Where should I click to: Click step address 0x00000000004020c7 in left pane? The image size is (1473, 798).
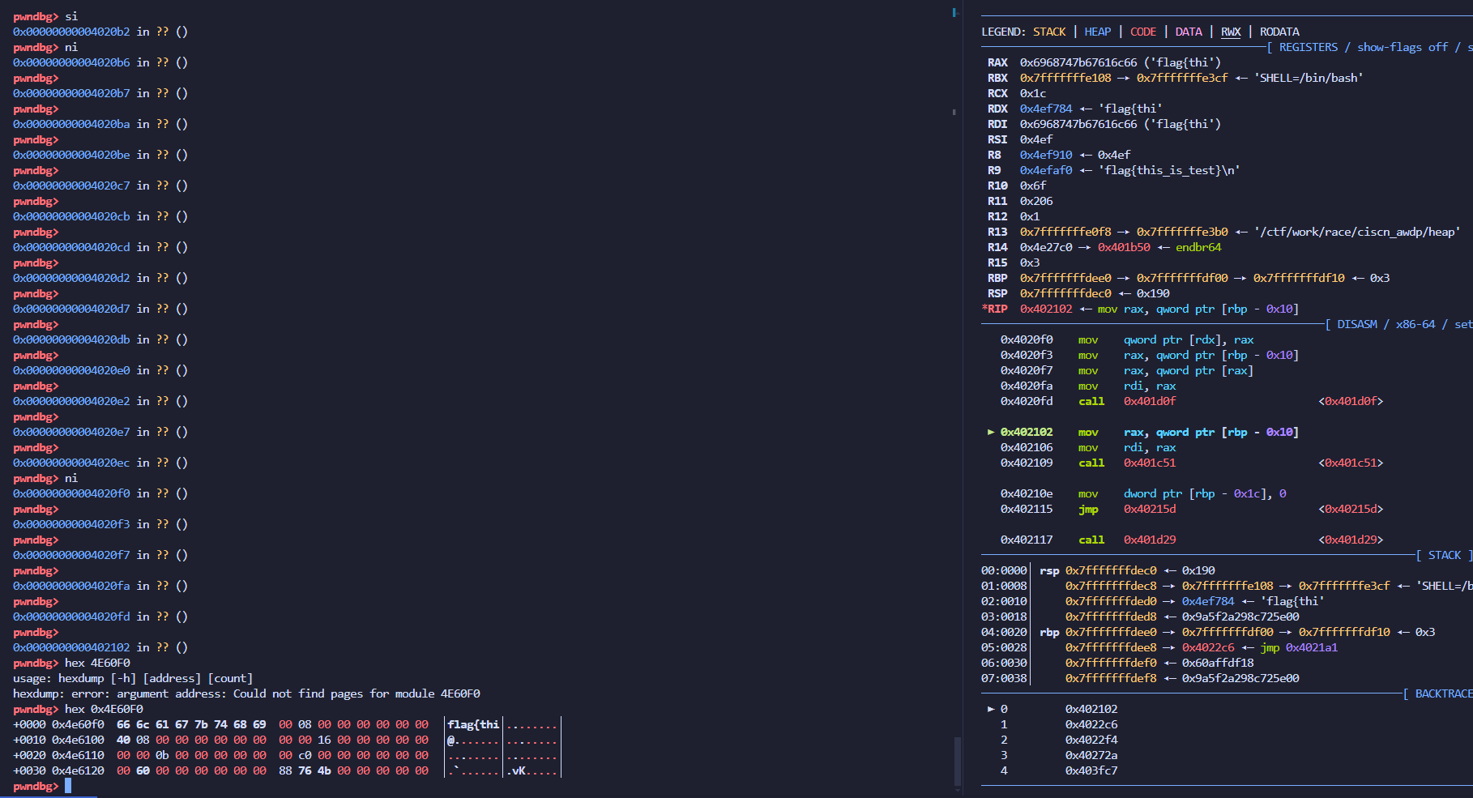tap(71, 186)
